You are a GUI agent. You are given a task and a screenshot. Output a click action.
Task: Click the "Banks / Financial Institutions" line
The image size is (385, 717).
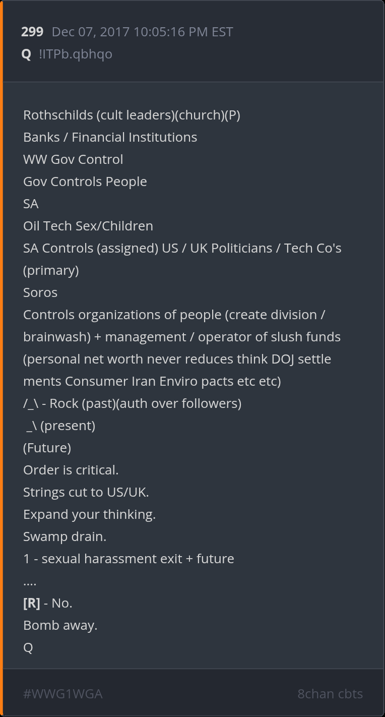pos(110,137)
